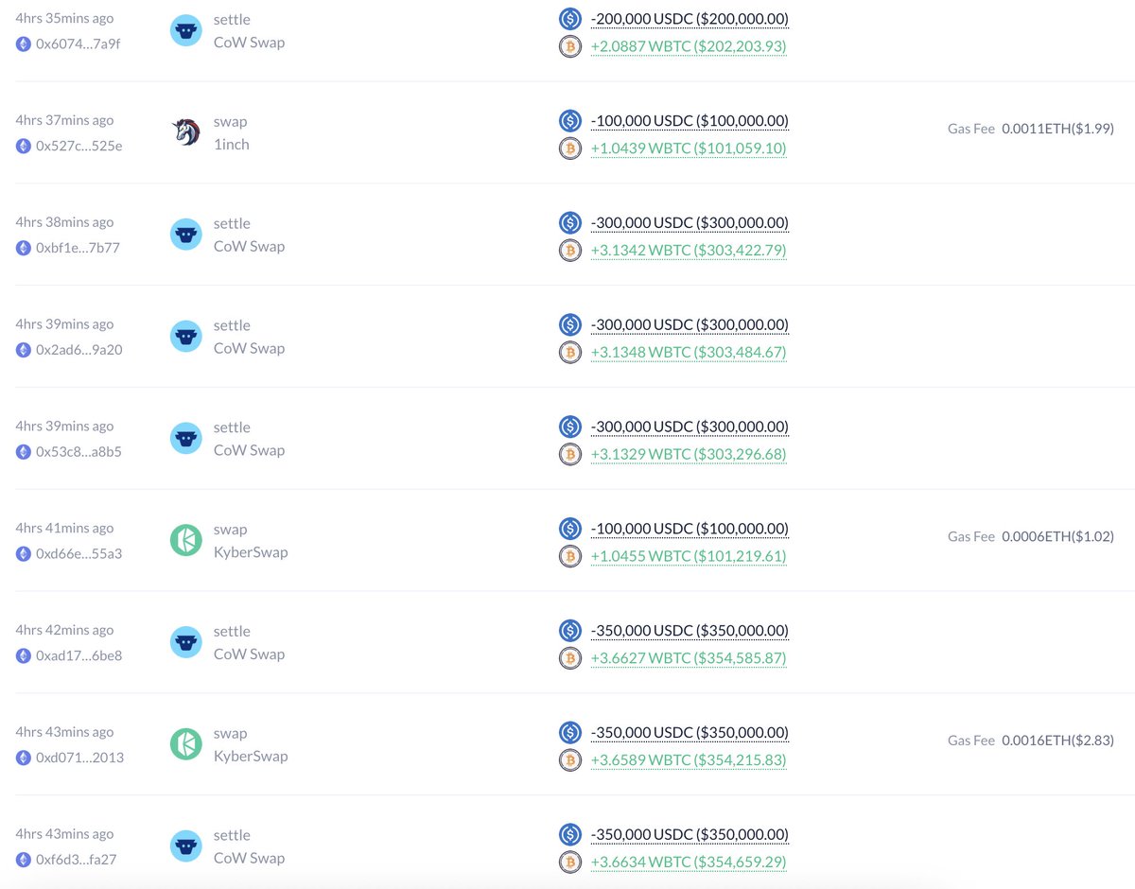Screen dimensions: 1135x889
Task: Select +3.1348 WBTC ($303,484.67) amount
Action: tap(689, 353)
